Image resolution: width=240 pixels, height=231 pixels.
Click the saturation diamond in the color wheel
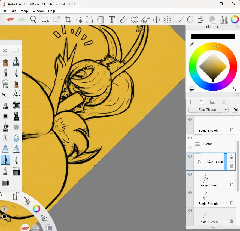pos(213,67)
